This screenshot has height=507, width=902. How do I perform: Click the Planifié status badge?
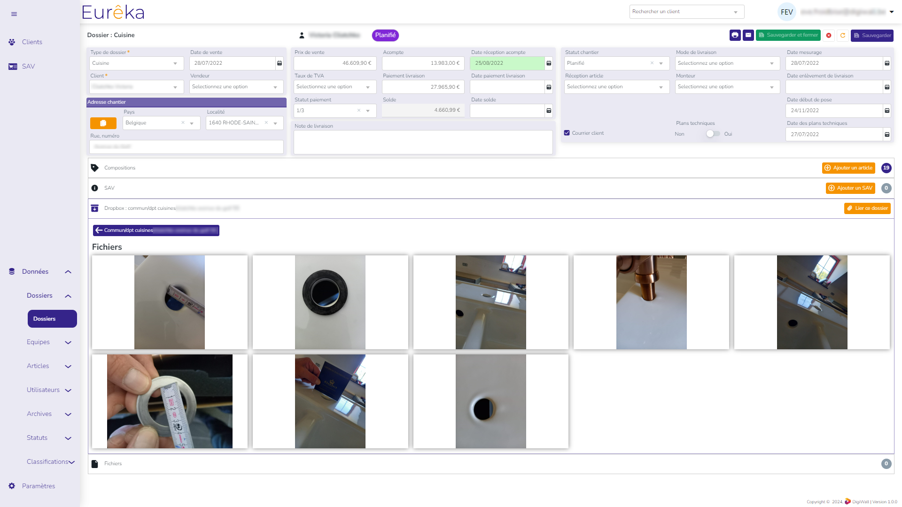385,35
